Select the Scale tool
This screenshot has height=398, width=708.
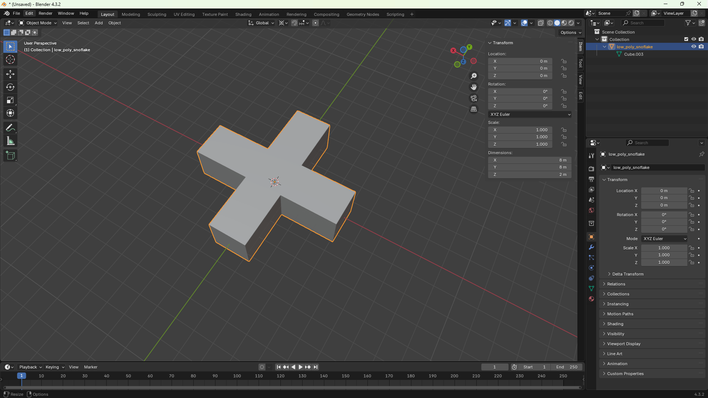click(x=10, y=100)
